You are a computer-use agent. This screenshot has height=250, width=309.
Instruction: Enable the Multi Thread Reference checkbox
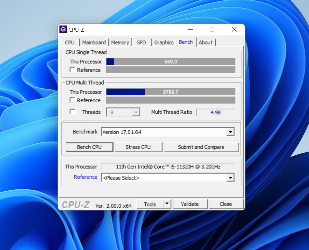[72, 100]
